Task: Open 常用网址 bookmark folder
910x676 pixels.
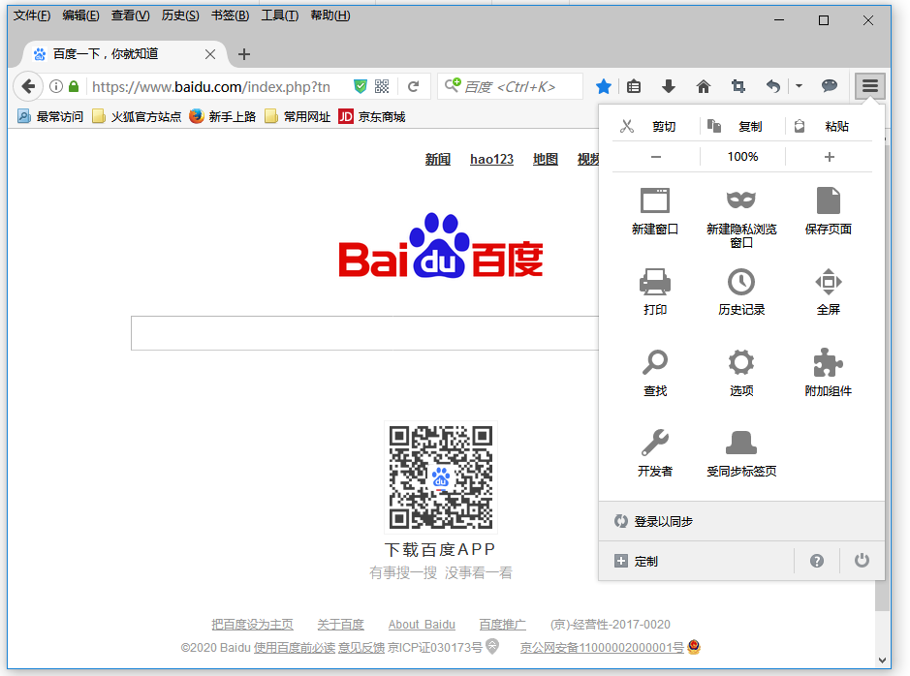Action: pos(298,117)
